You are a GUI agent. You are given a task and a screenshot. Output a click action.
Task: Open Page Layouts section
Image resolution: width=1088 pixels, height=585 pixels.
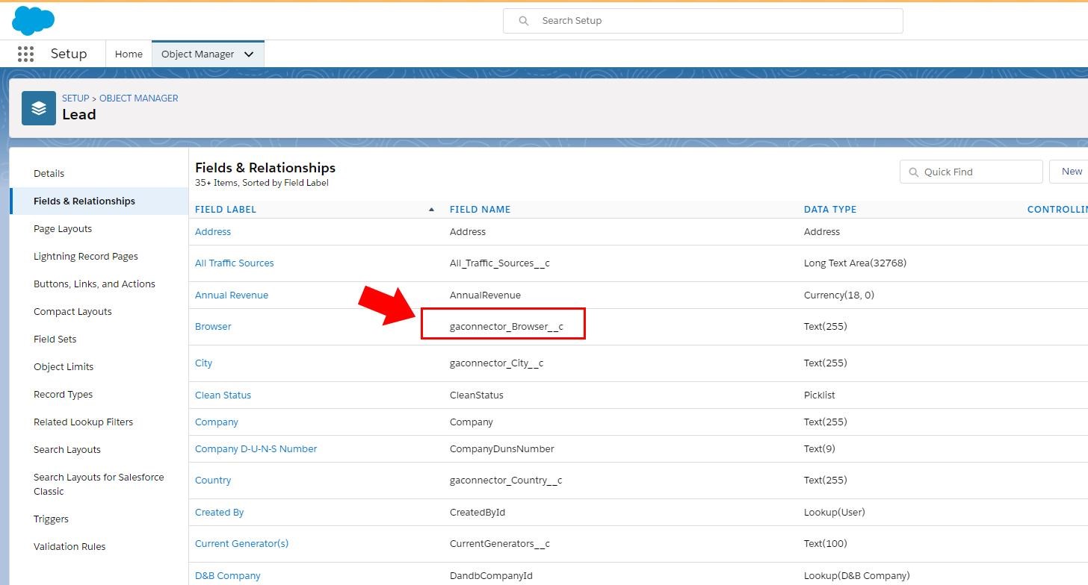[x=63, y=229]
